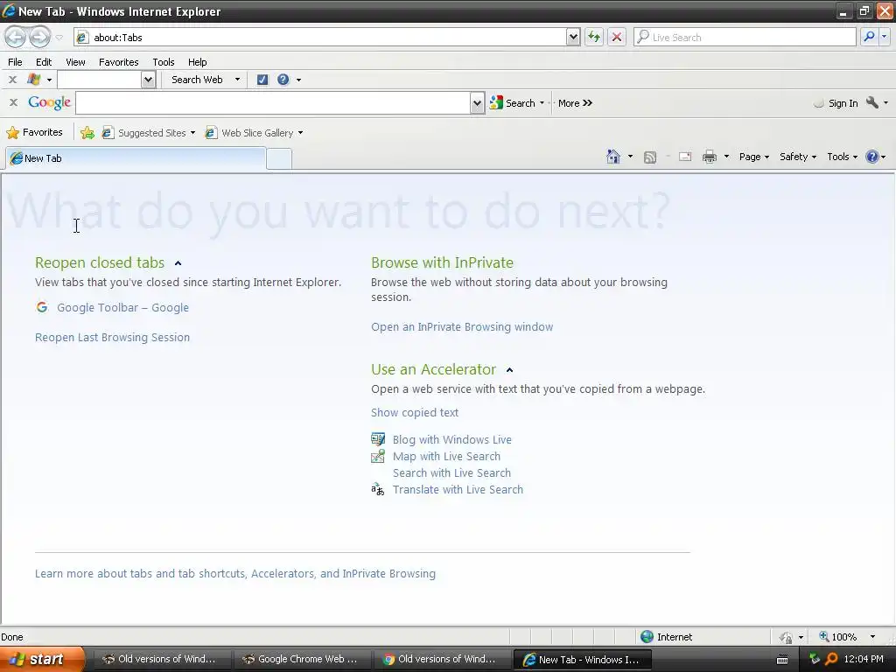Open the File menu
896x672 pixels.
coord(16,62)
